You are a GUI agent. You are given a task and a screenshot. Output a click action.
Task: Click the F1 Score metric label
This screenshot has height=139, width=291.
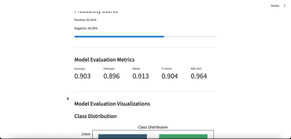(x=167, y=69)
